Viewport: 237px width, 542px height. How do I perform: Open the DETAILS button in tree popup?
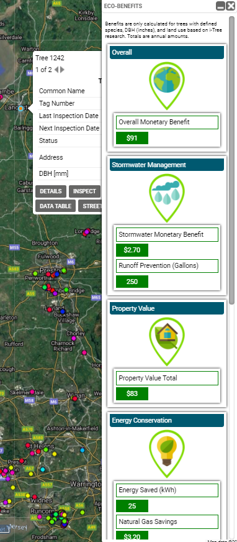click(51, 191)
